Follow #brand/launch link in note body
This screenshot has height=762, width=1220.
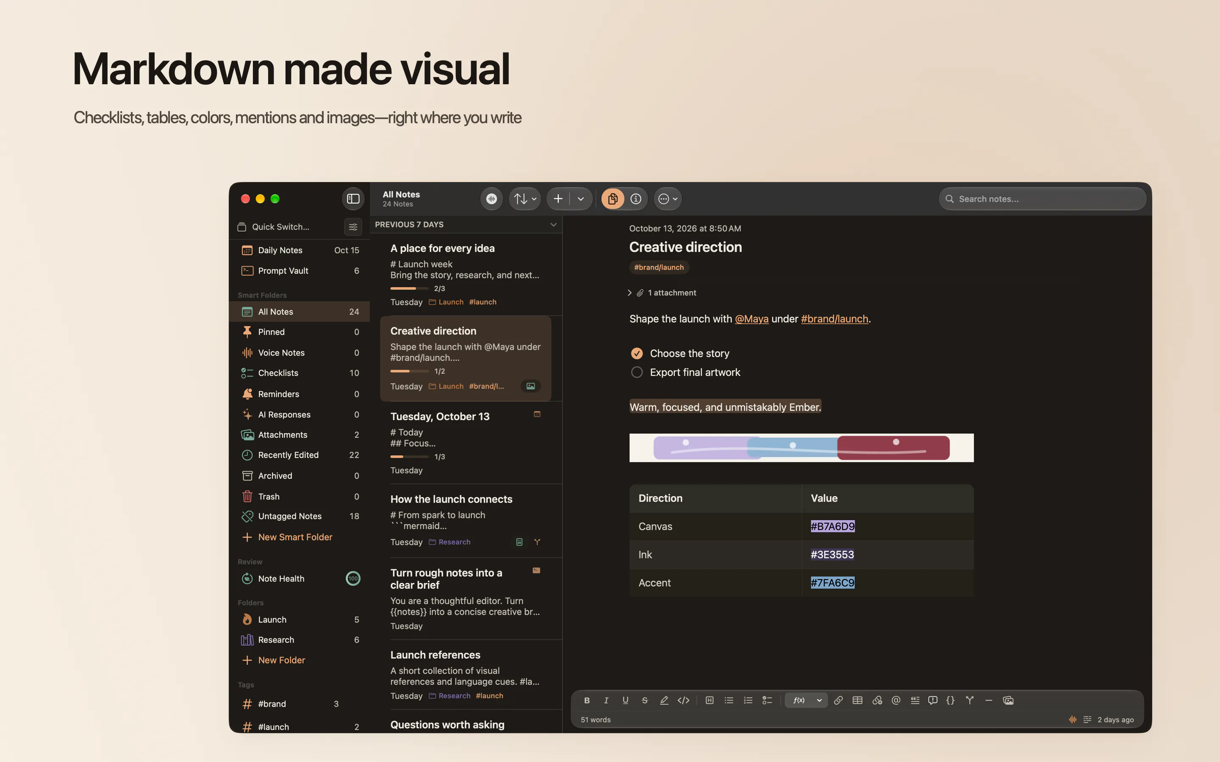(x=835, y=319)
